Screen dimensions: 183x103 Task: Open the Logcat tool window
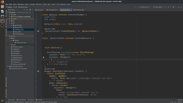pos(31,100)
